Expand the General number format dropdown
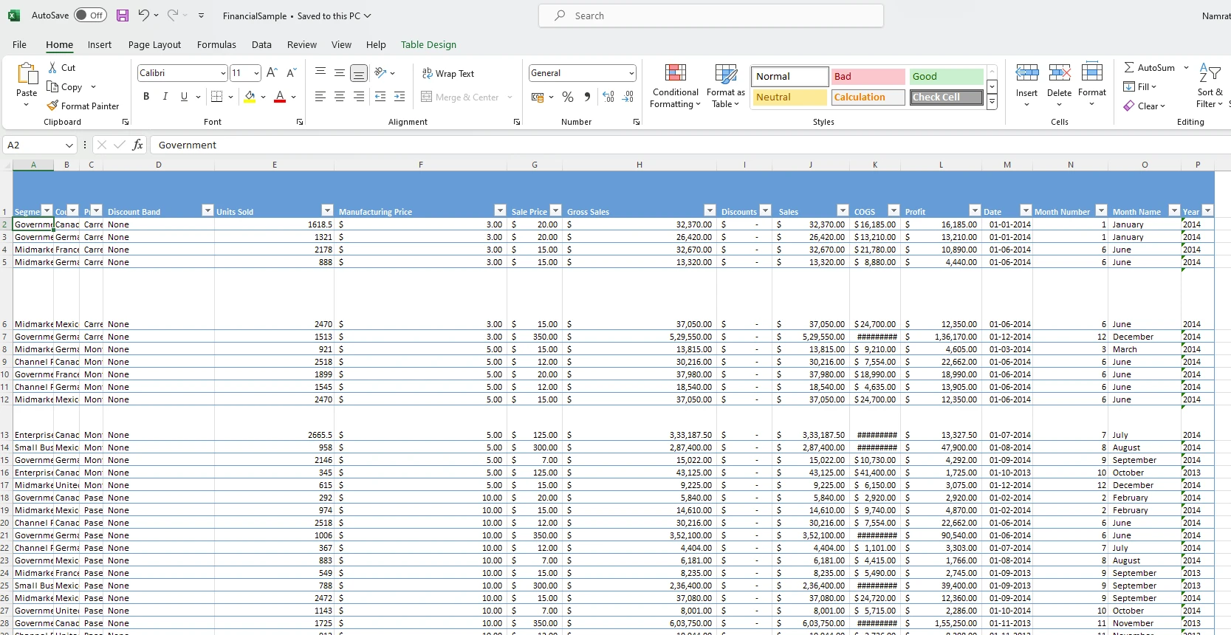1231x635 pixels. (631, 73)
